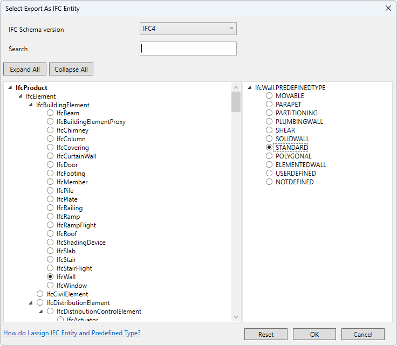397x346 pixels.
Task: Collapse the IfcWall.PREDEFINEDTYPE node
Action: [250, 87]
